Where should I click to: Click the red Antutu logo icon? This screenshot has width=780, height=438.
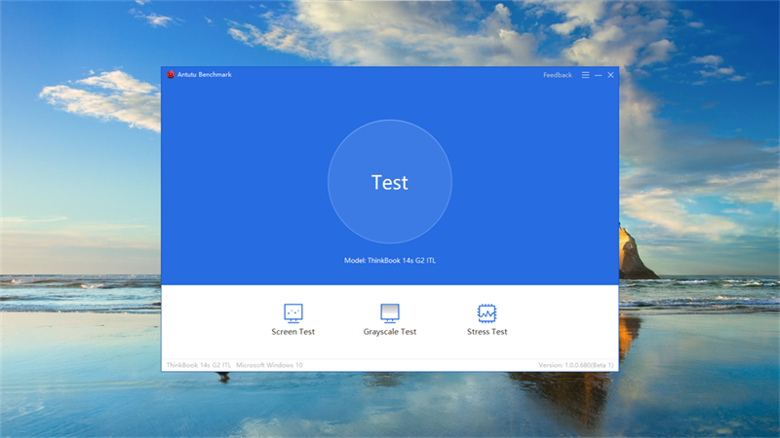click(x=171, y=75)
